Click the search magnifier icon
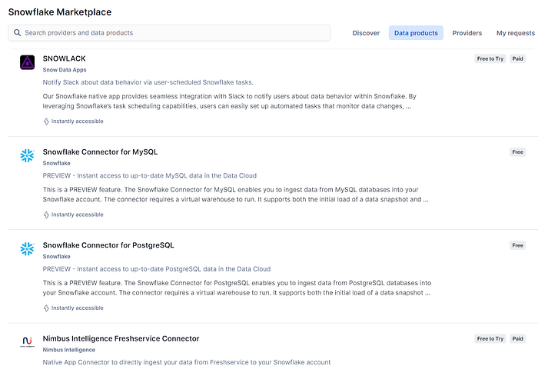This screenshot has height=366, width=538. (17, 33)
